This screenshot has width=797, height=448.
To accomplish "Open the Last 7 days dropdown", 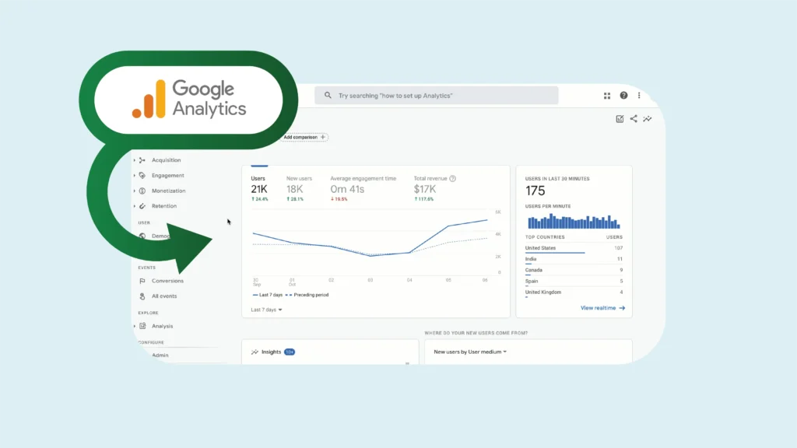I will [266, 310].
